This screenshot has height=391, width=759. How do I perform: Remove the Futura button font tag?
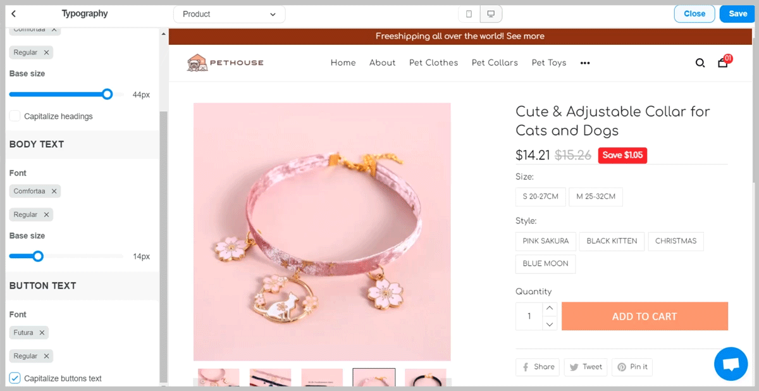pos(42,333)
